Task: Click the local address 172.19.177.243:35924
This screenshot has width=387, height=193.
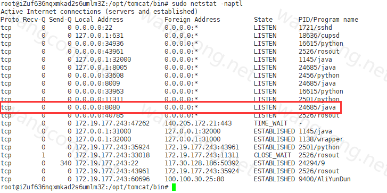Action: 112,147
